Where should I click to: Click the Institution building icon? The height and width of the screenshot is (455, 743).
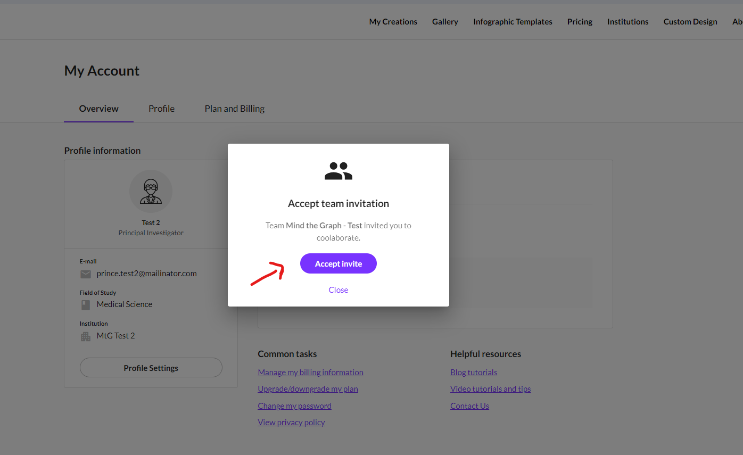pos(86,336)
